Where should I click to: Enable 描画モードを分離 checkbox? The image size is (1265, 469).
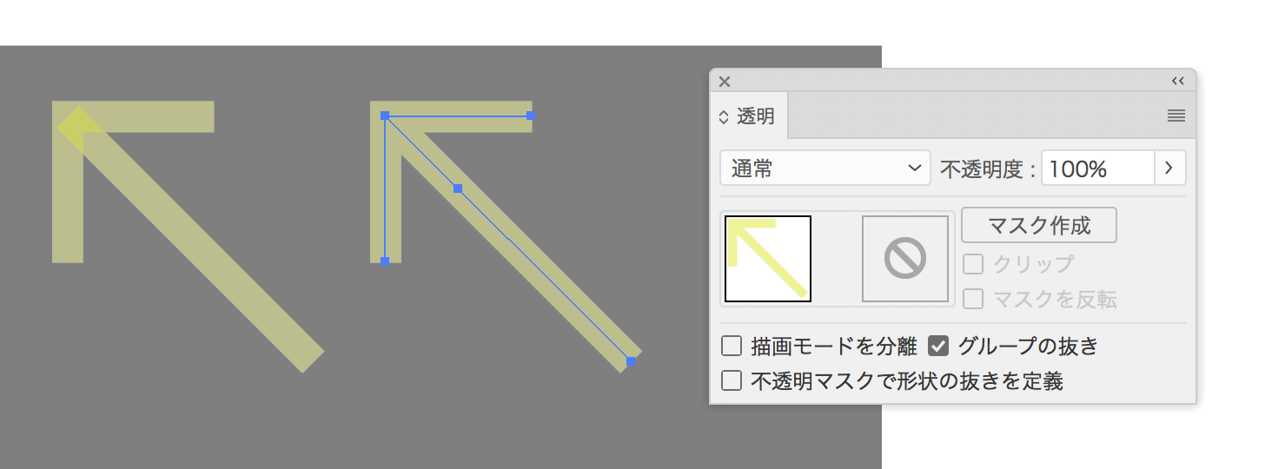click(x=732, y=347)
